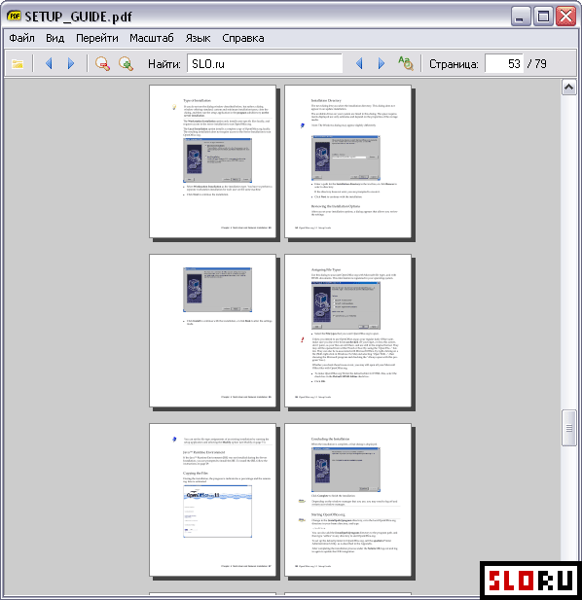Go to next page with right arrow
The width and height of the screenshot is (582, 600).
pos(71,63)
